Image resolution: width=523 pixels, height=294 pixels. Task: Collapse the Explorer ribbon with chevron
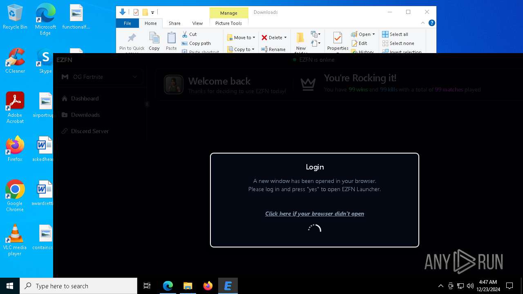pyautogui.click(x=423, y=23)
